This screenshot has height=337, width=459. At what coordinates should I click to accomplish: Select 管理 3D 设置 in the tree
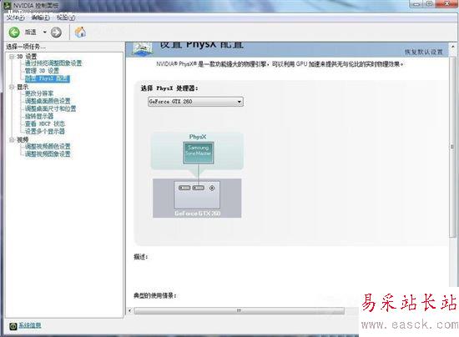(x=42, y=71)
